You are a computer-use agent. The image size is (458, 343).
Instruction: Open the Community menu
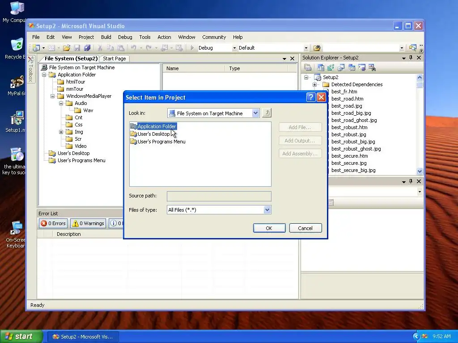[214, 37]
